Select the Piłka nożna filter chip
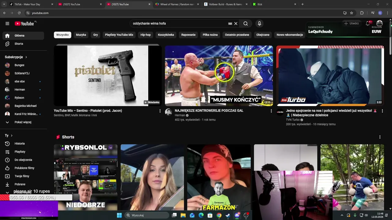 pyautogui.click(x=210, y=35)
